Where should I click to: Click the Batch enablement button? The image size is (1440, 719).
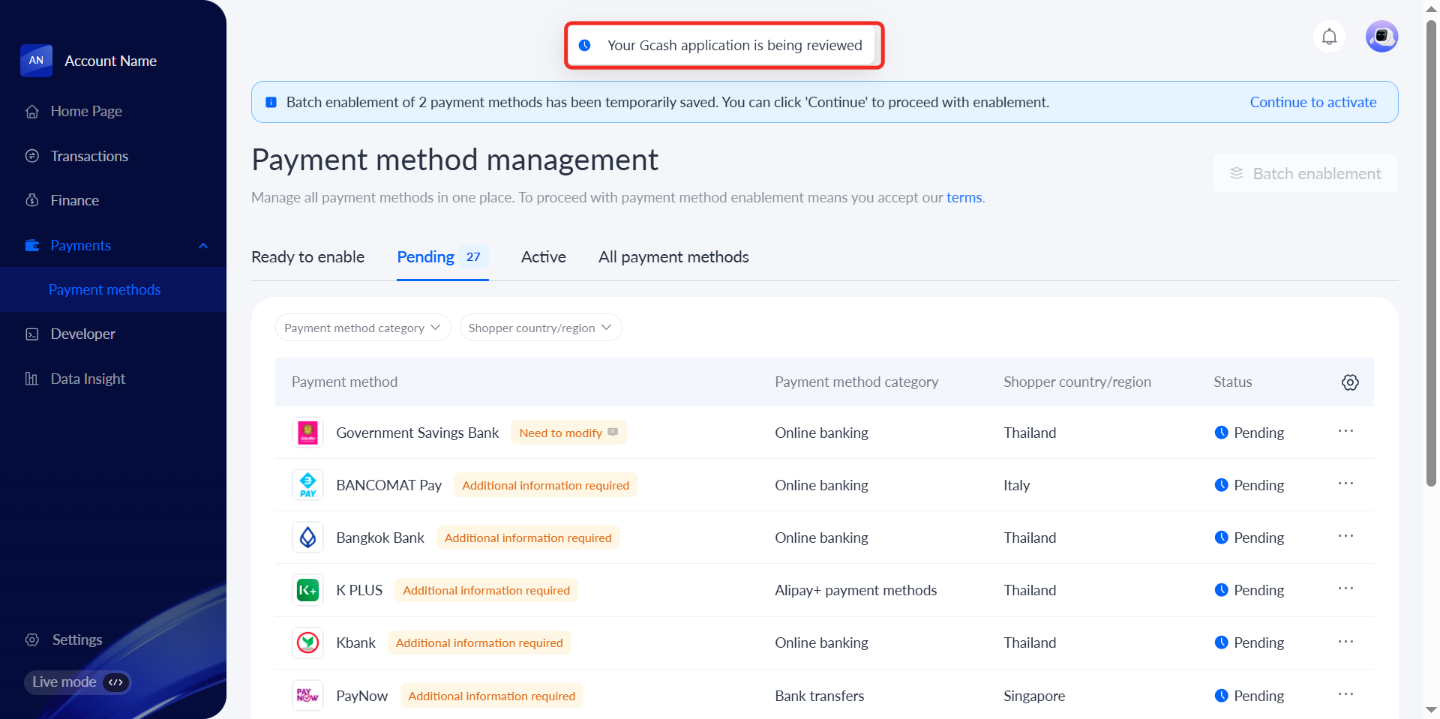(x=1305, y=173)
